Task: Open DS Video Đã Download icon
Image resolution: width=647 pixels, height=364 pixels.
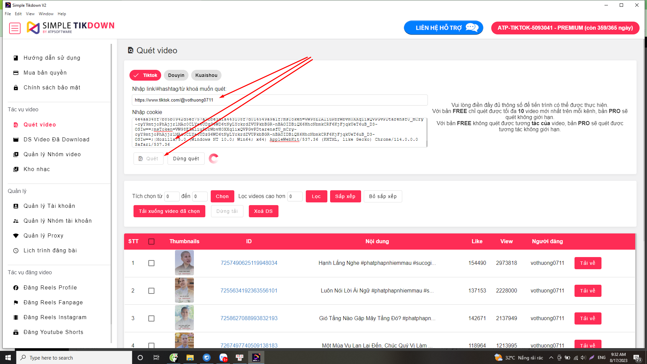Action: (x=16, y=140)
